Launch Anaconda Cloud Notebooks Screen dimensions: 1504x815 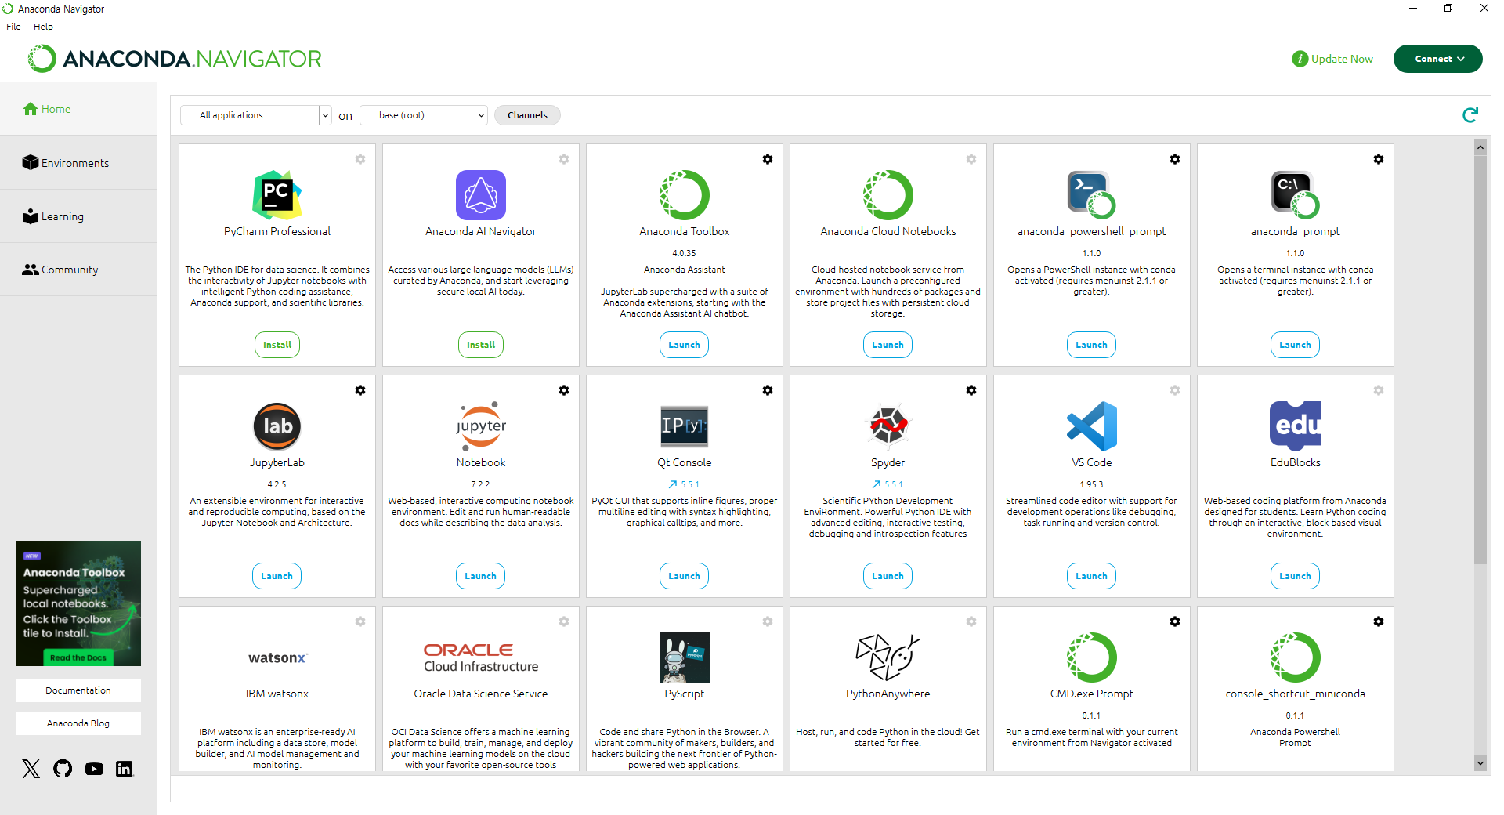coord(888,345)
